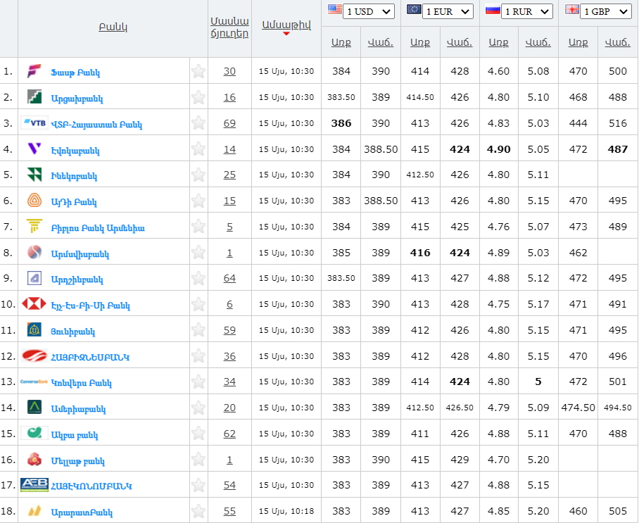Screen dimensions: 639x523
Task: Sort by GBP sell rate header
Action: coord(617,42)
